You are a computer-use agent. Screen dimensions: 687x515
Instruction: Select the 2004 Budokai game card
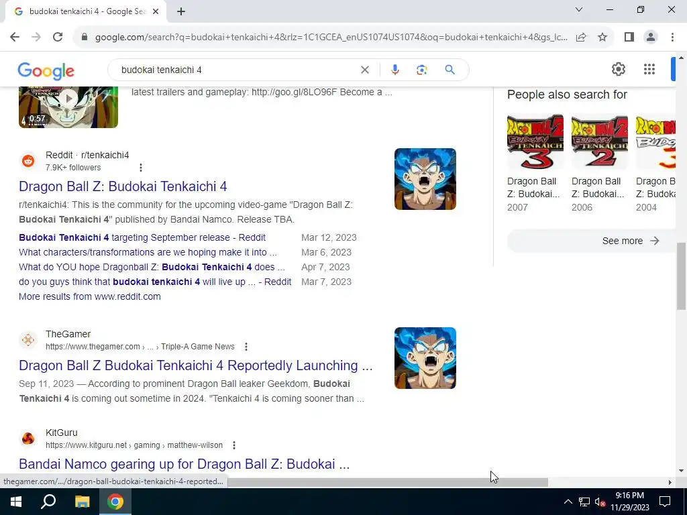655,164
